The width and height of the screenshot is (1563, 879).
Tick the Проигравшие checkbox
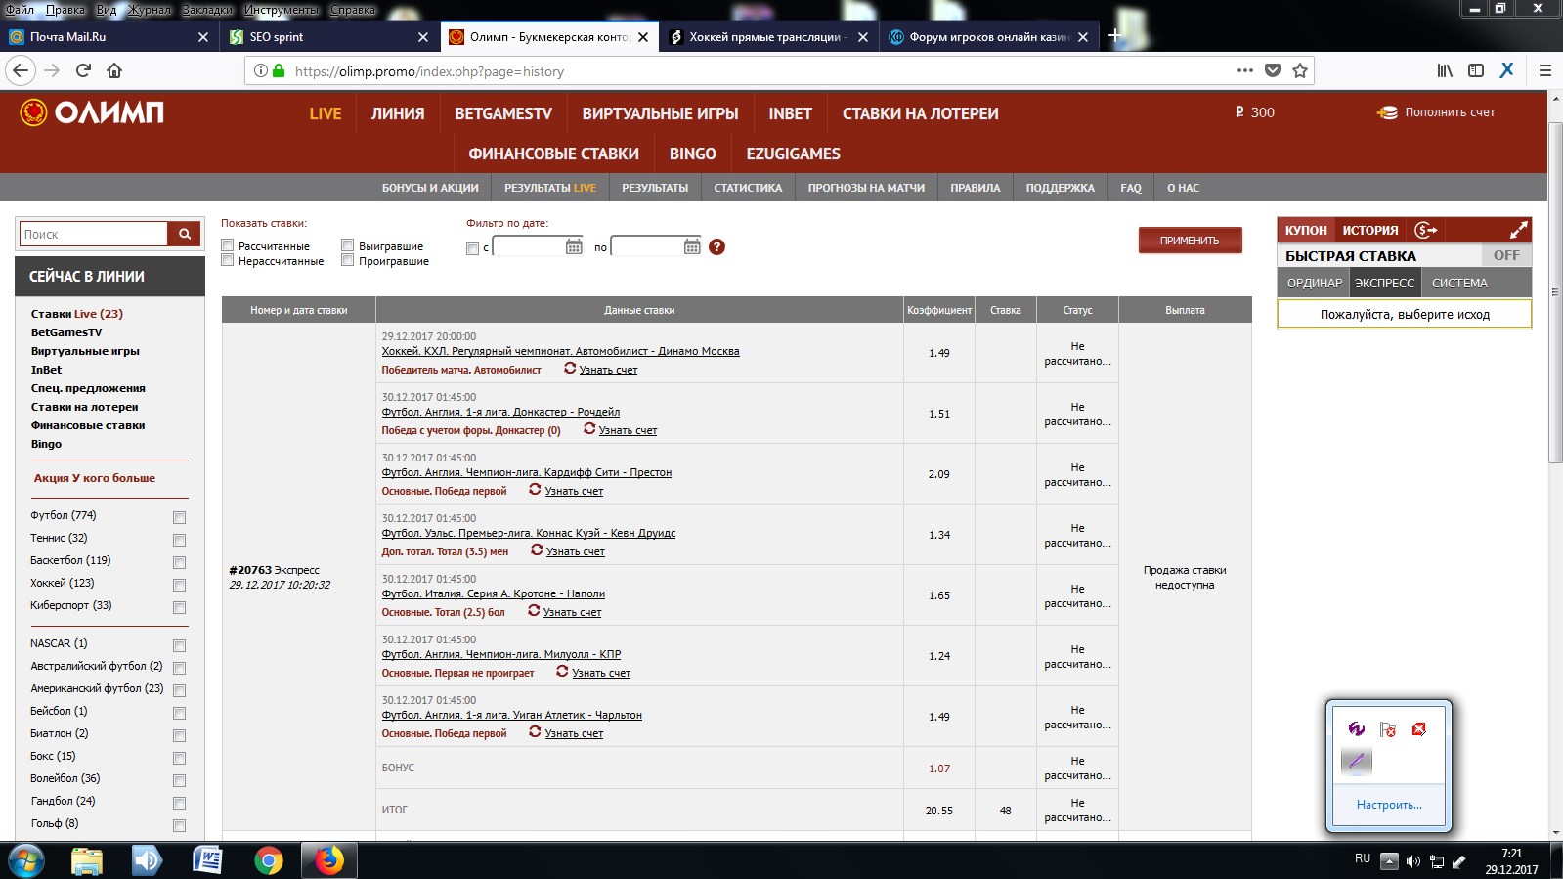[x=347, y=260]
